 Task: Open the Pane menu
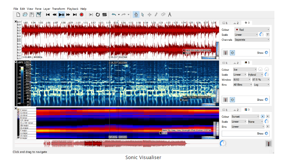pyautogui.click(x=38, y=9)
